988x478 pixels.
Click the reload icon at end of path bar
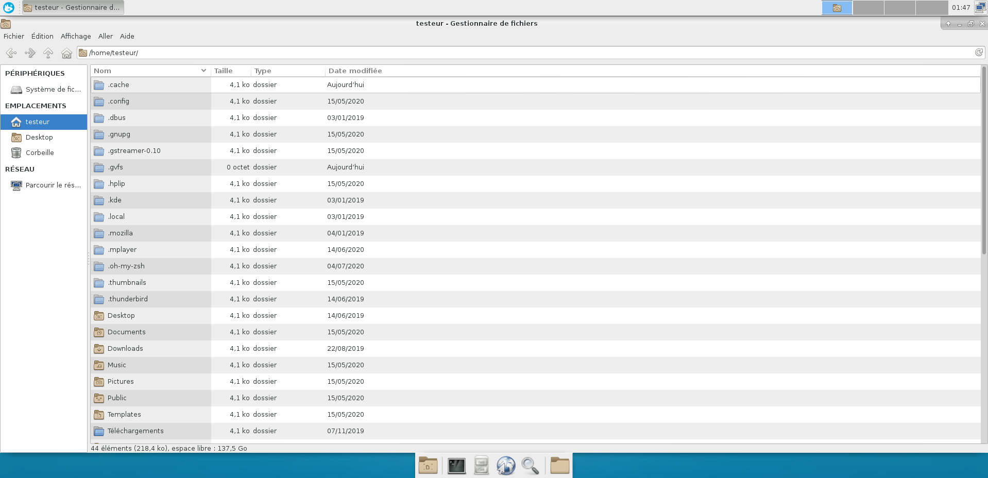point(979,53)
